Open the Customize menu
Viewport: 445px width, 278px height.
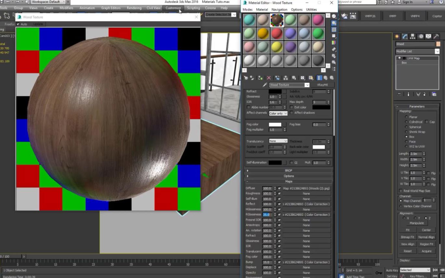pos(173,8)
